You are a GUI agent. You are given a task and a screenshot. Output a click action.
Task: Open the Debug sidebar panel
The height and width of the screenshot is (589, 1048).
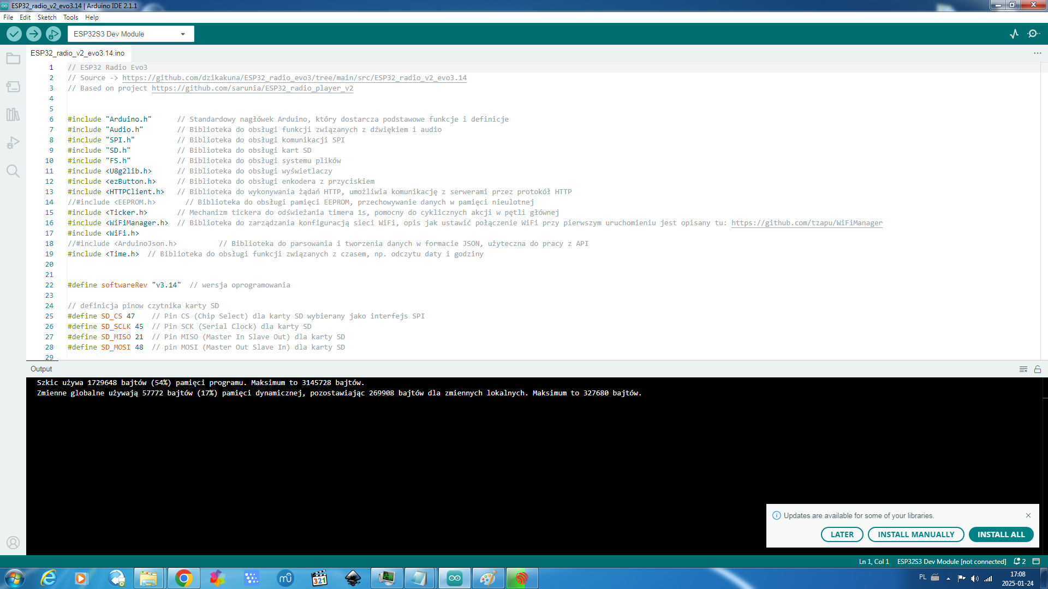click(x=13, y=143)
